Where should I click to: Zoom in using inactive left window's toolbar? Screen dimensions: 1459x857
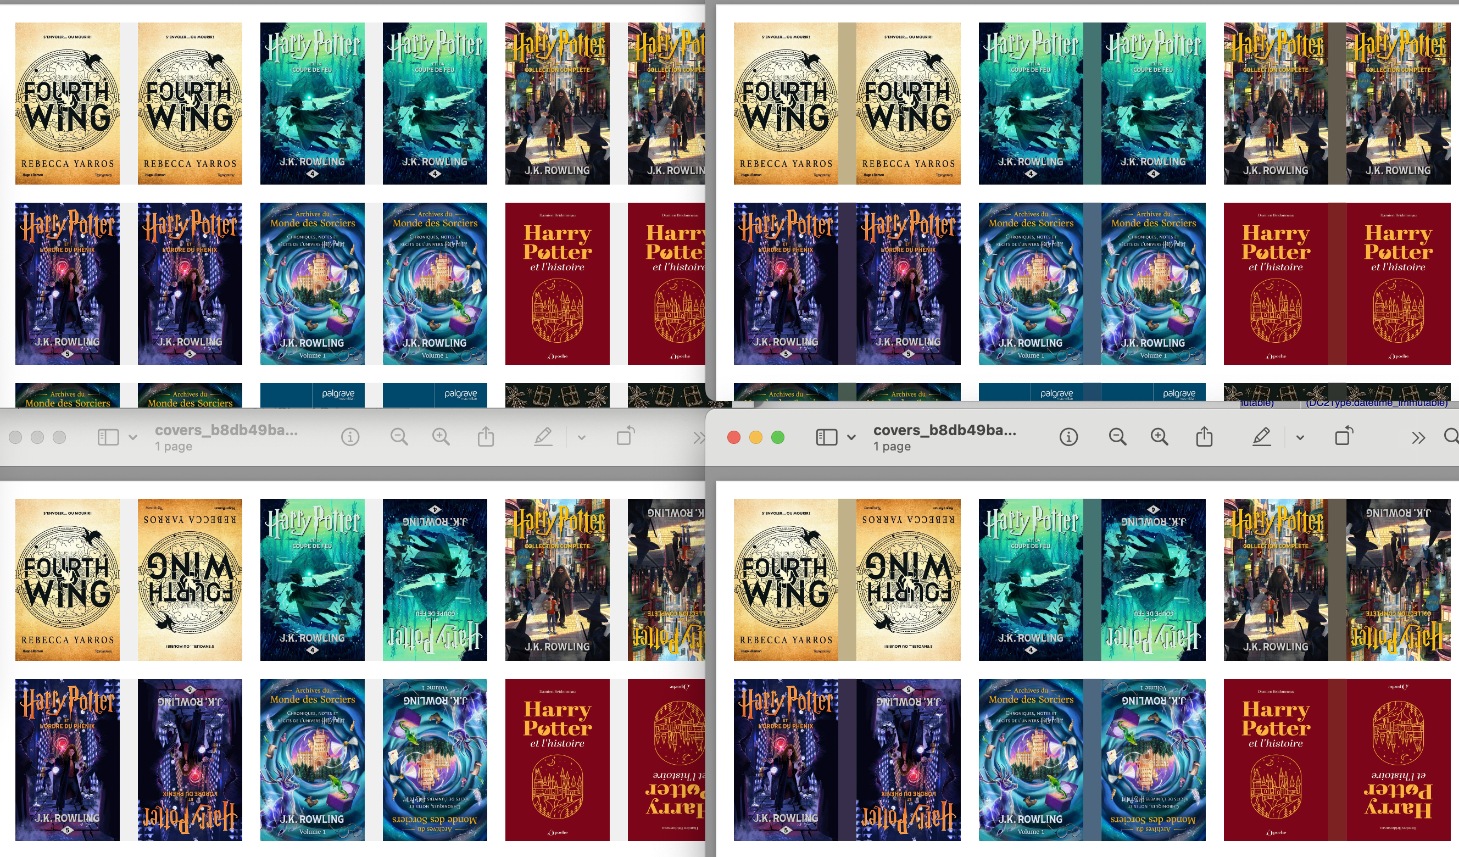pyautogui.click(x=441, y=437)
